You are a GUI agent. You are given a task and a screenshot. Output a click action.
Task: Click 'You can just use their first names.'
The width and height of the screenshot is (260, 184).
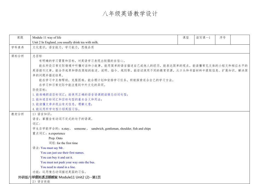(x=62, y=153)
